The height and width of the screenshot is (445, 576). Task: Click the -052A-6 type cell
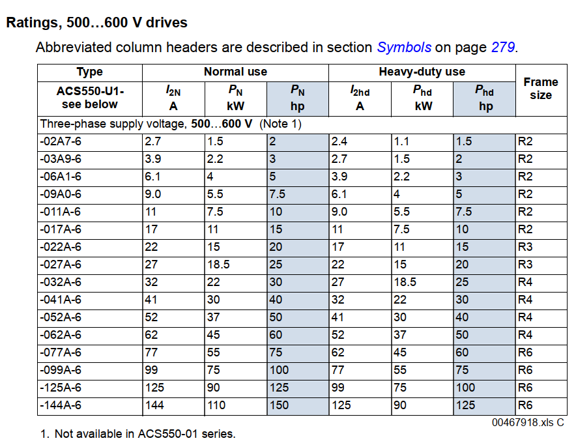[61, 317]
